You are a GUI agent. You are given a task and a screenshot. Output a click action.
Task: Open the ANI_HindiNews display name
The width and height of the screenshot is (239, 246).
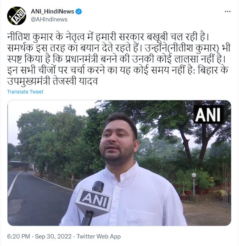(52, 11)
